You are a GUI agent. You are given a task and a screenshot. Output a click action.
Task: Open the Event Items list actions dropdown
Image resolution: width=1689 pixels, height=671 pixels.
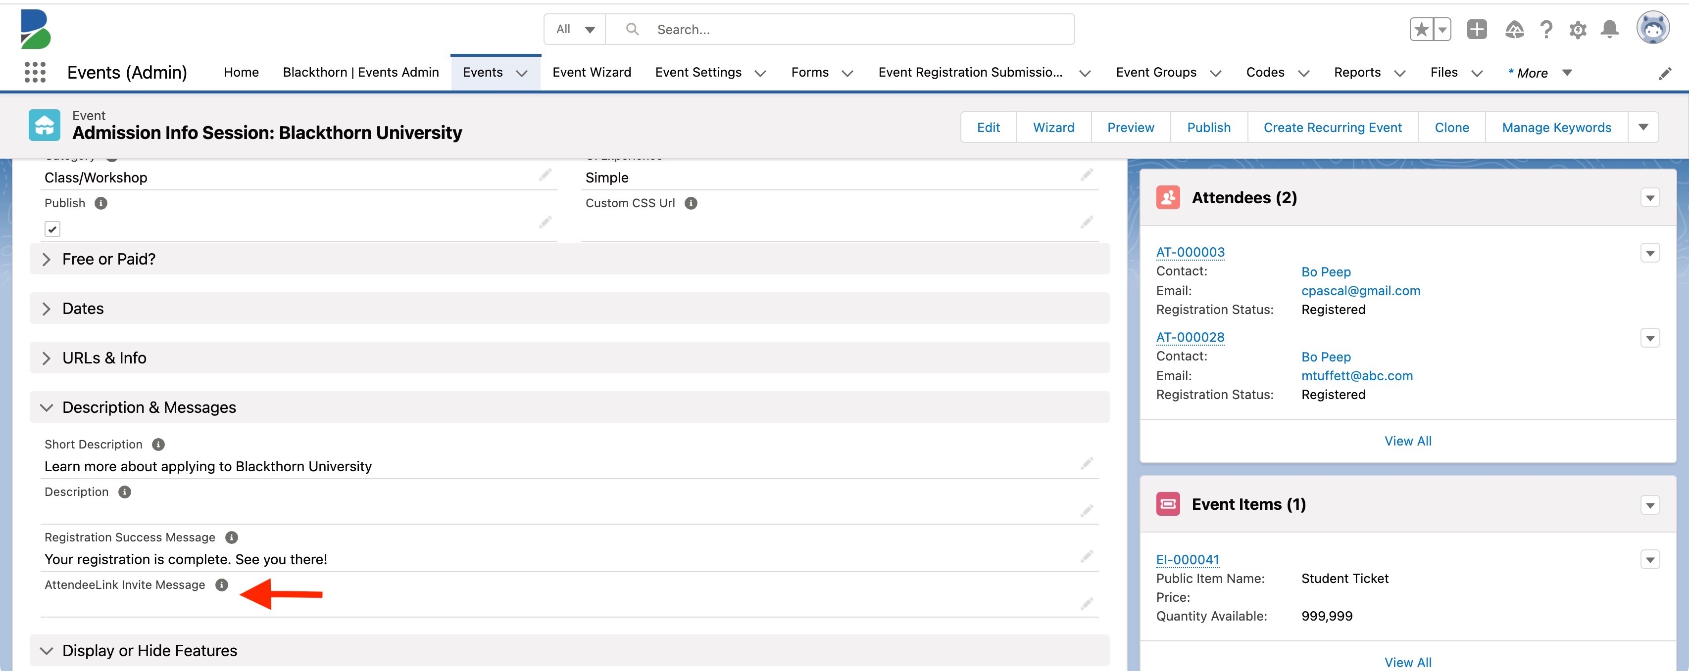pyautogui.click(x=1650, y=505)
